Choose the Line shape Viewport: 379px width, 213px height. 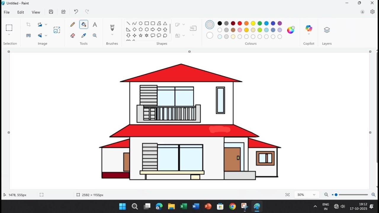click(128, 23)
